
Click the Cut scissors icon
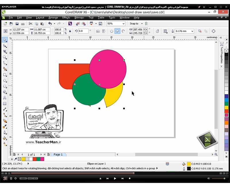30,24
